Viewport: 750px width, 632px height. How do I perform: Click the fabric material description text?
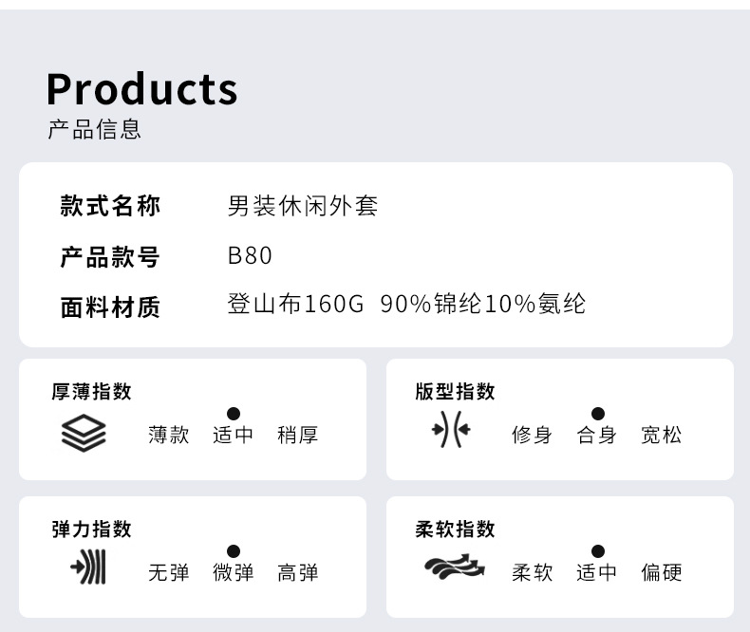406,305
